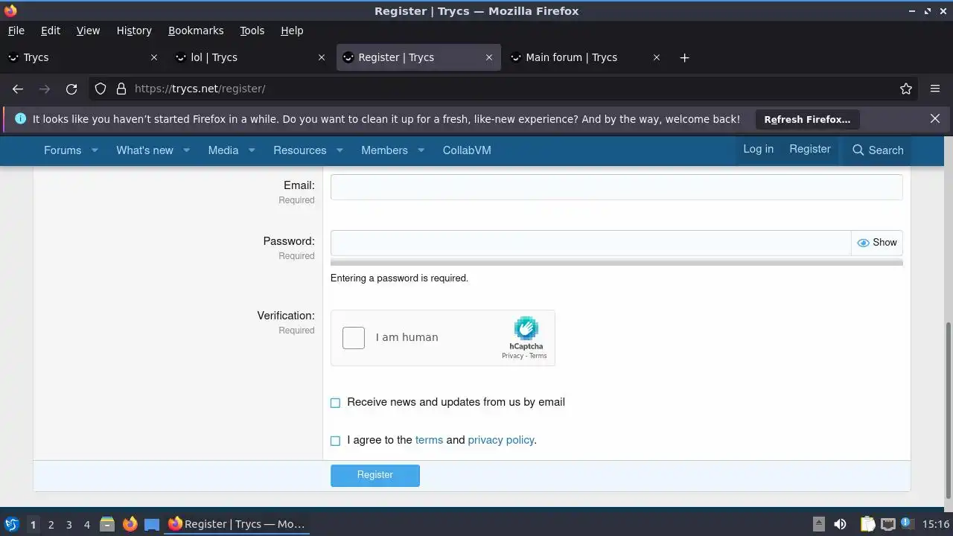Viewport: 953px width, 536px height.
Task: Switch to the 'Main forum | Trycs' tab
Action: 571,57
